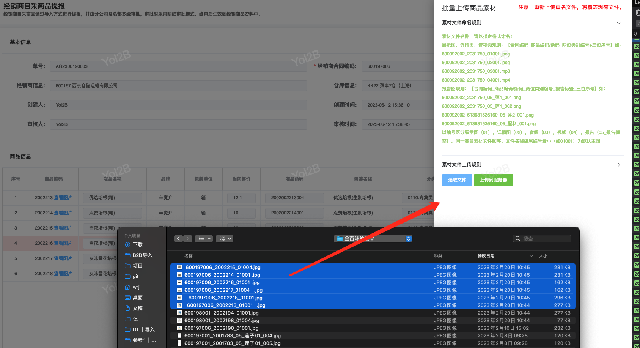Open 查看图片 link for product 2002217
This screenshot has height=348, width=640.
[x=63, y=258]
